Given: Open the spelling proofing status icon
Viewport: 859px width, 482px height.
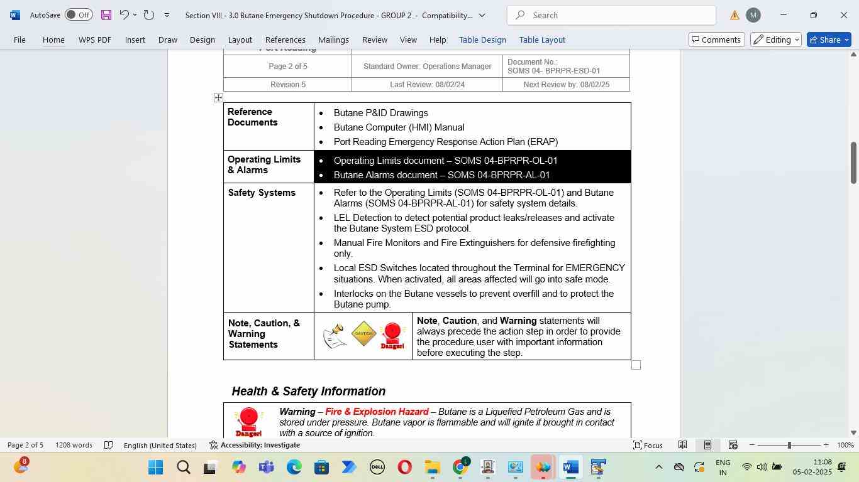Looking at the screenshot, I should [x=108, y=445].
